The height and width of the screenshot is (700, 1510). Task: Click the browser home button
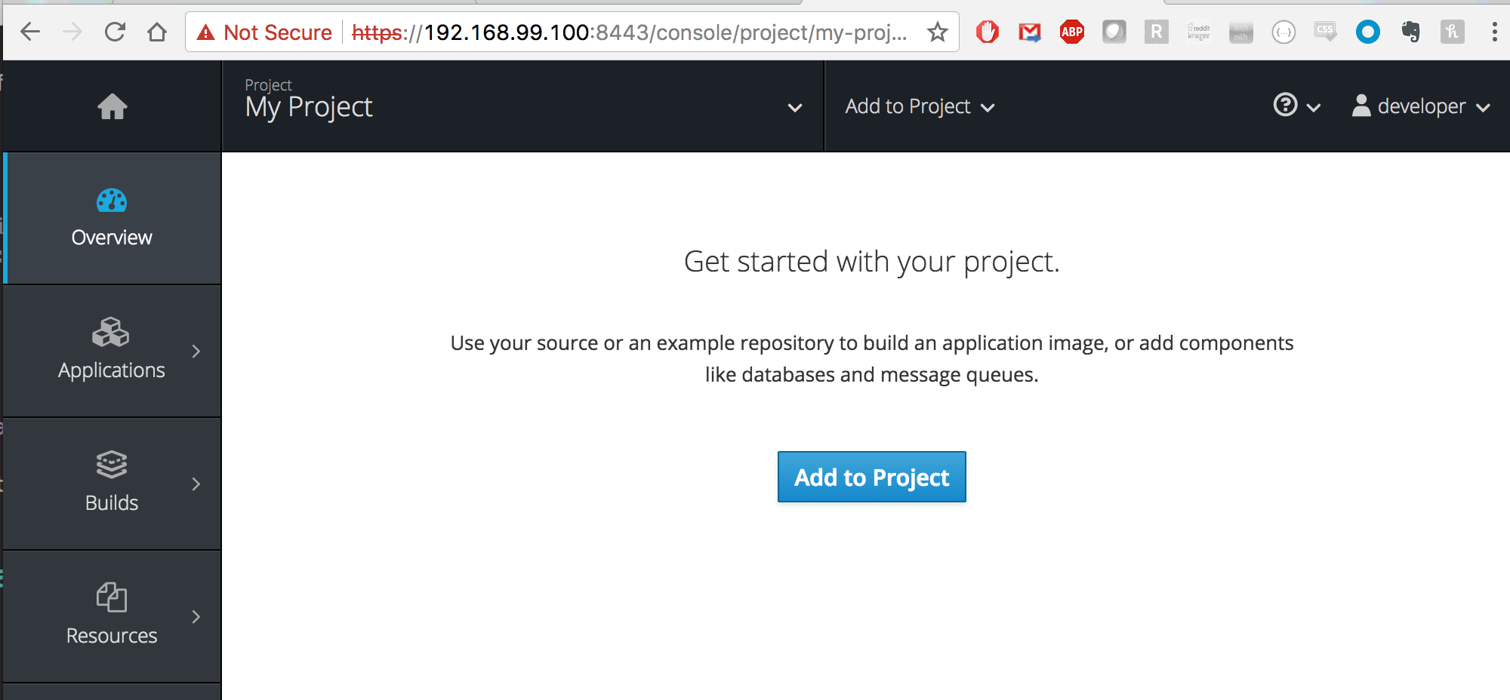pos(157,32)
